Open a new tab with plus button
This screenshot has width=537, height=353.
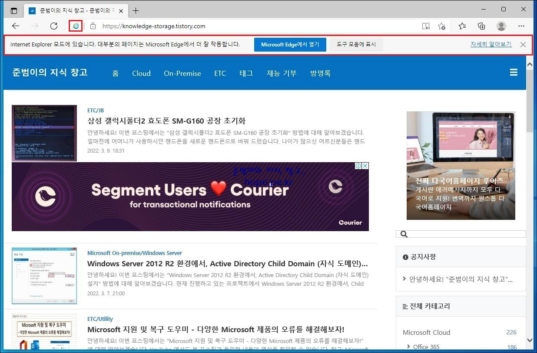point(136,10)
